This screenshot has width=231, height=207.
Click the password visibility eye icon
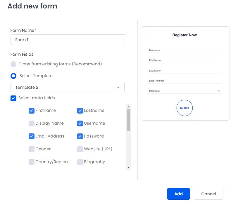point(219,91)
